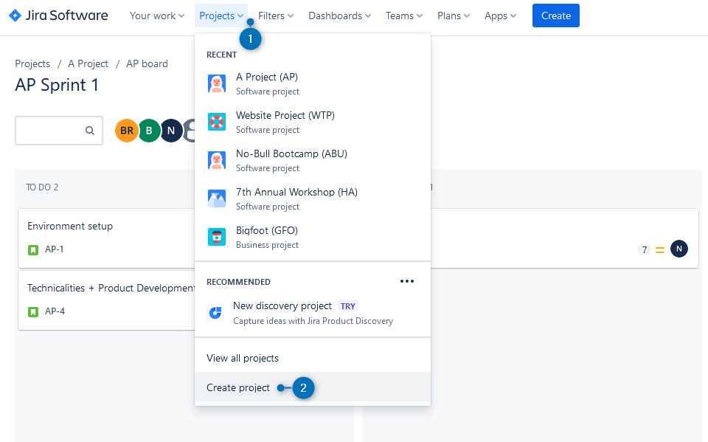Image resolution: width=708 pixels, height=442 pixels.
Task: Go to Projects breadcrumb link
Action: [32, 63]
